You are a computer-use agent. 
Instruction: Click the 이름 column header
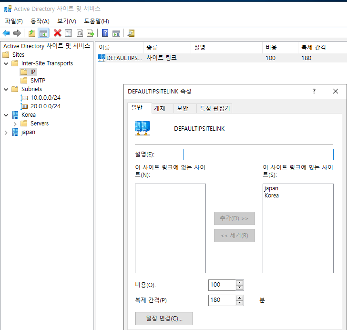[x=120, y=47]
